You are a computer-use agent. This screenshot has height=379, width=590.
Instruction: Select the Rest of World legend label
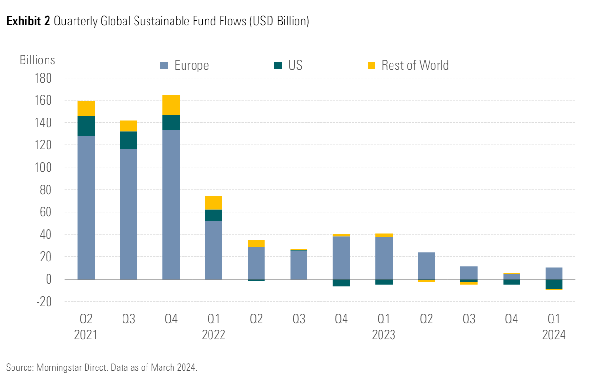tap(415, 65)
